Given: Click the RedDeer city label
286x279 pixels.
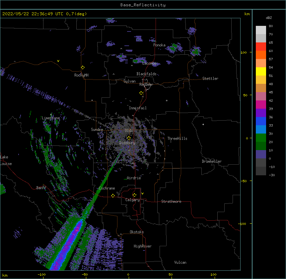Looking at the screenshot, I should [146, 84].
